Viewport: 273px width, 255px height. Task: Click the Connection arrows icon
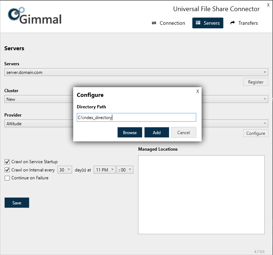(154, 23)
